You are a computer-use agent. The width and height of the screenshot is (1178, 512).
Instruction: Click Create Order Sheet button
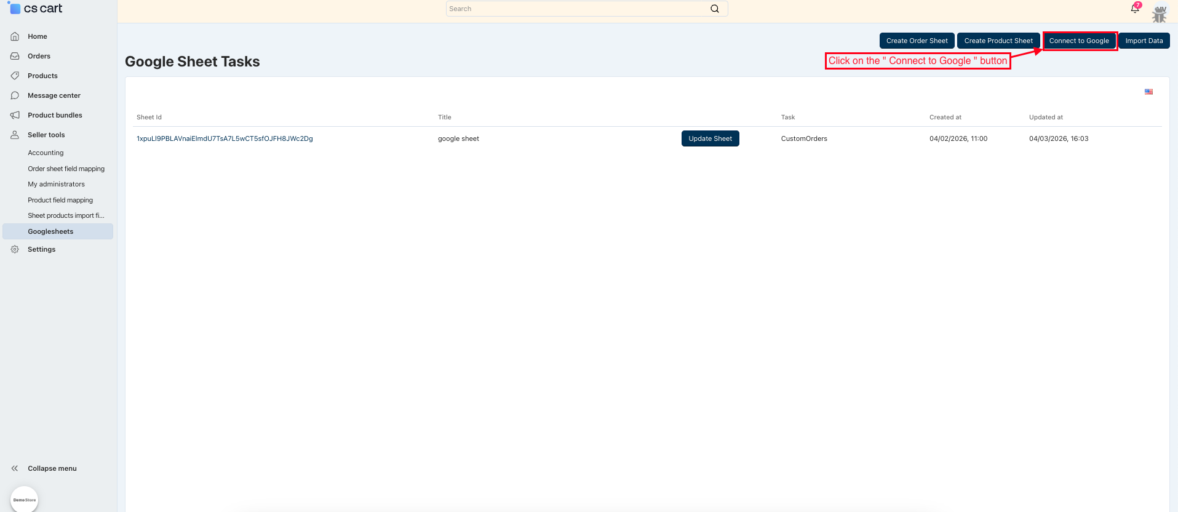pos(917,41)
